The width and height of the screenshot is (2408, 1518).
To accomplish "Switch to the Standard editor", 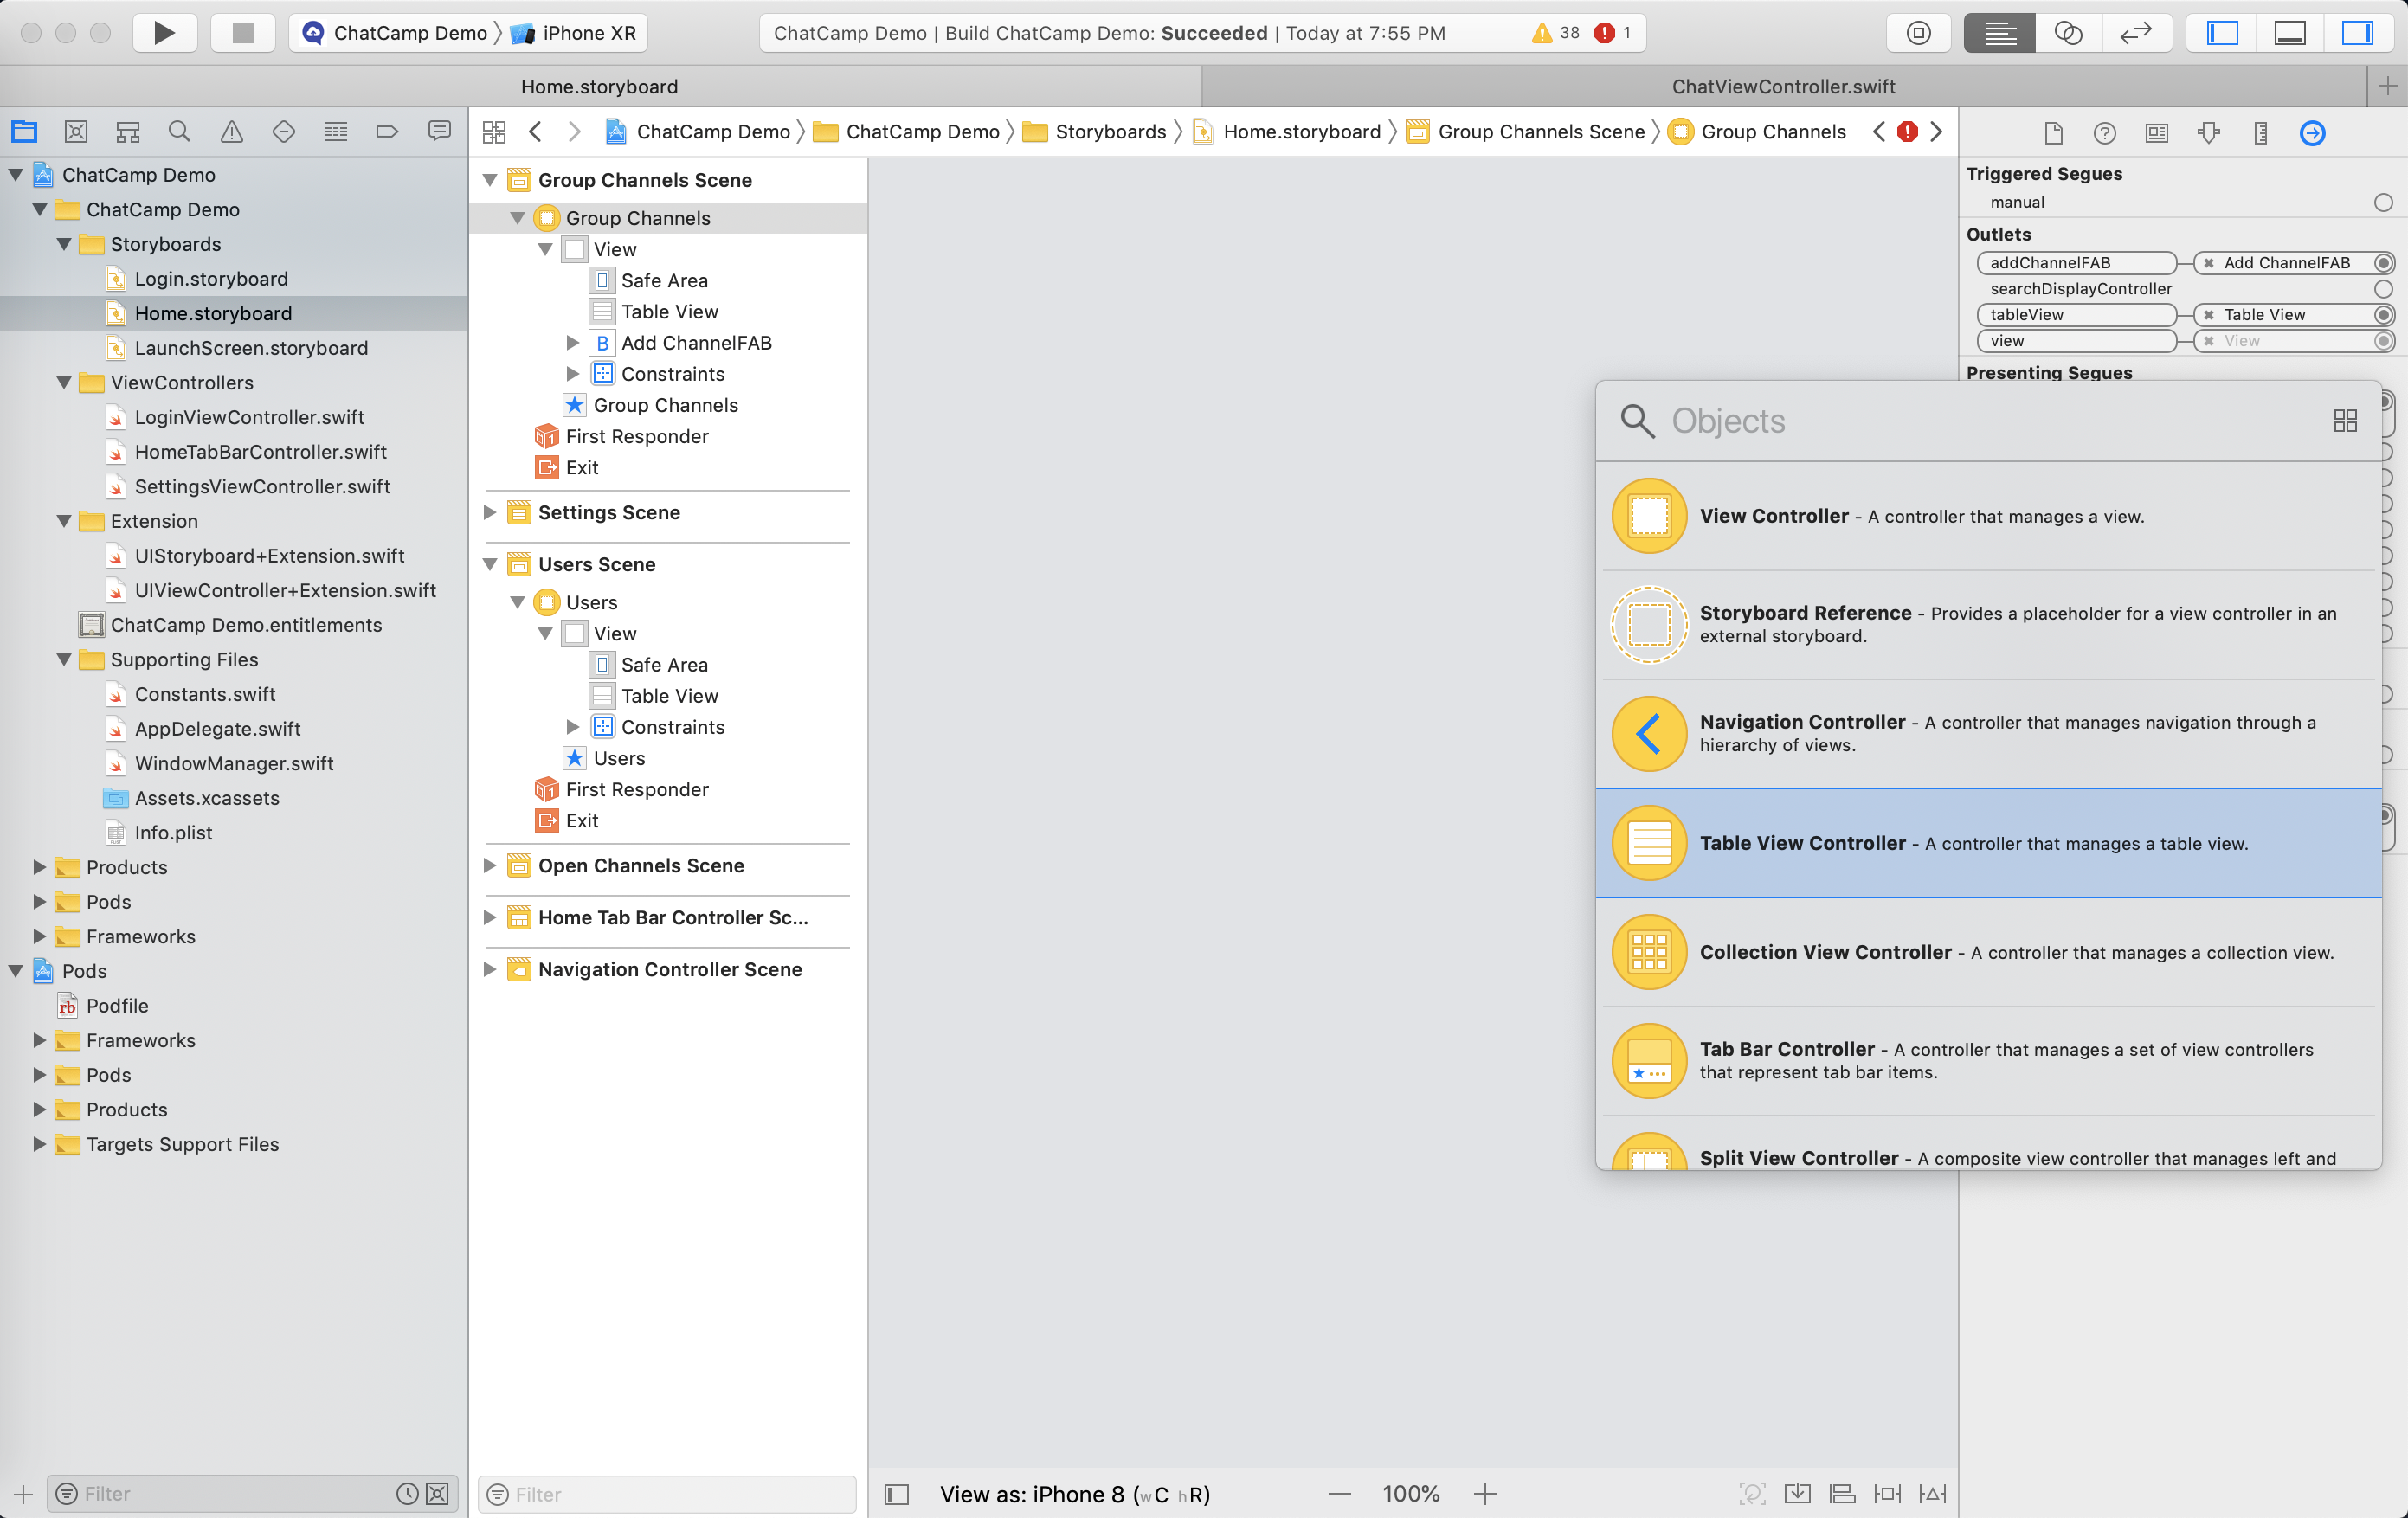I will pos(1999,33).
